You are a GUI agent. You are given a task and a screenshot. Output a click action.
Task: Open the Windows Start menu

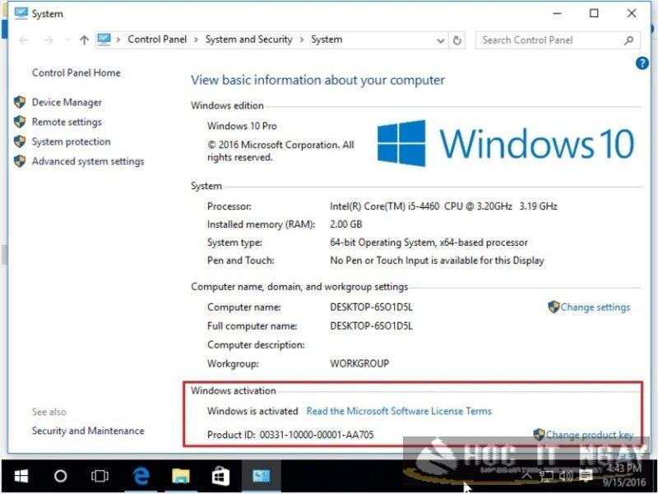tap(21, 477)
